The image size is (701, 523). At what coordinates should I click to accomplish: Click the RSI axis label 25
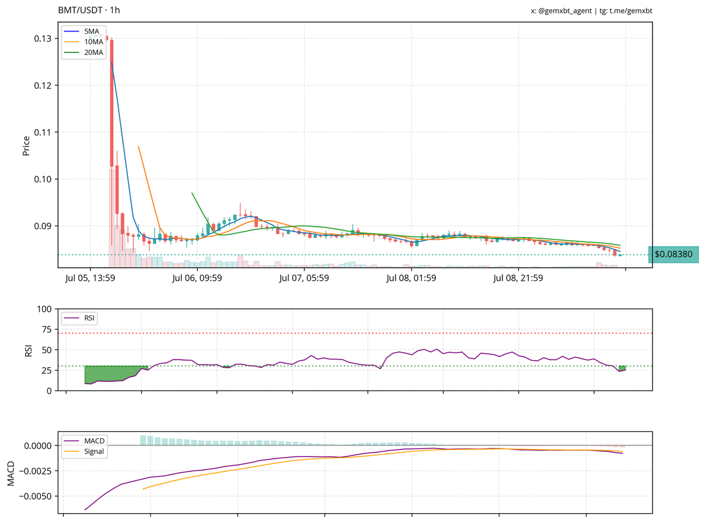(x=47, y=370)
